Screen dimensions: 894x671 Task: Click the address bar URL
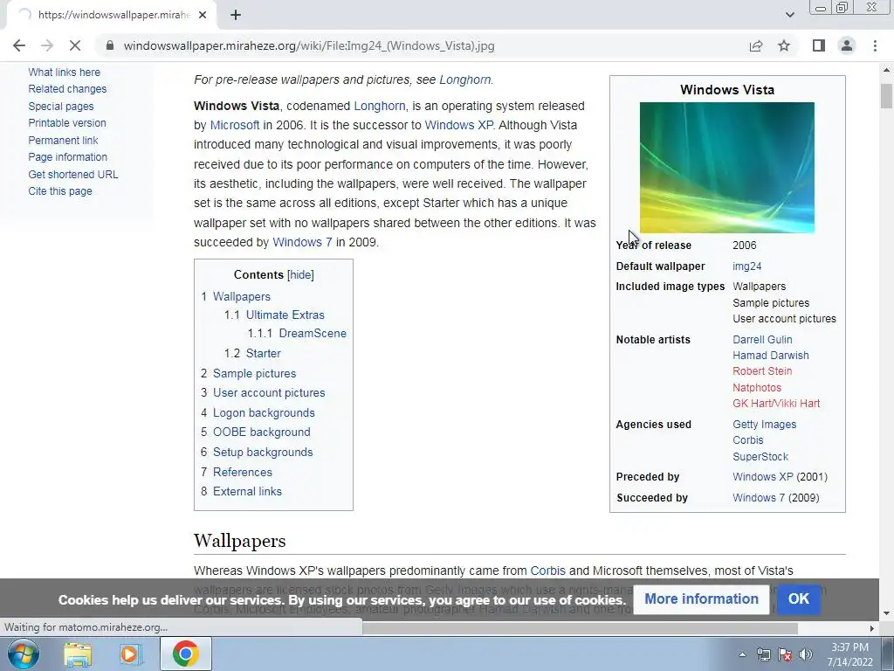coord(309,45)
